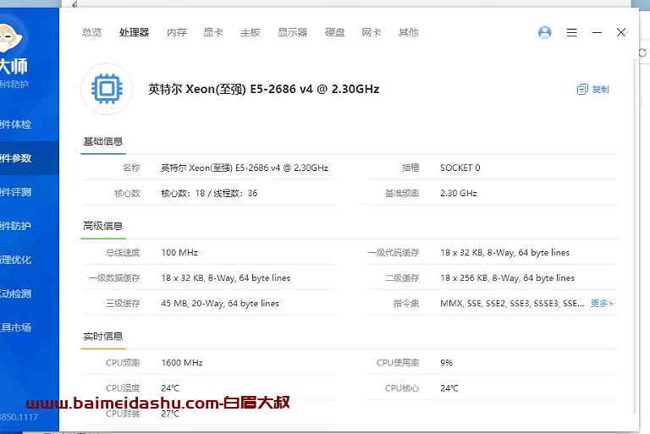Click the 18 x 256 KB L2 cache value
The height and width of the screenshot is (434, 650).
508,277
